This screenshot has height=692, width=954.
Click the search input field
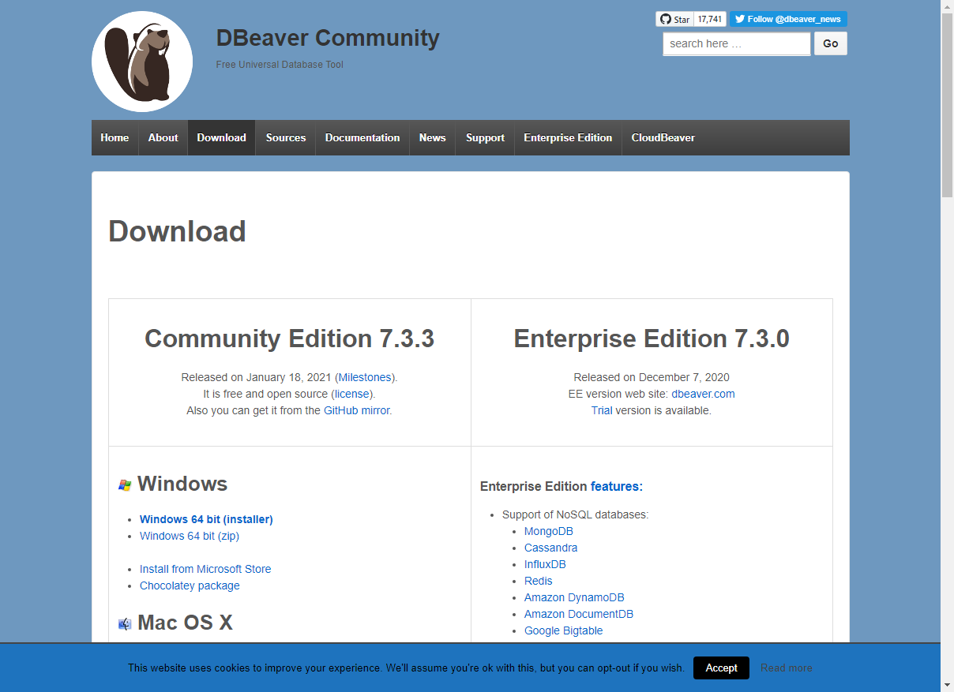[736, 44]
